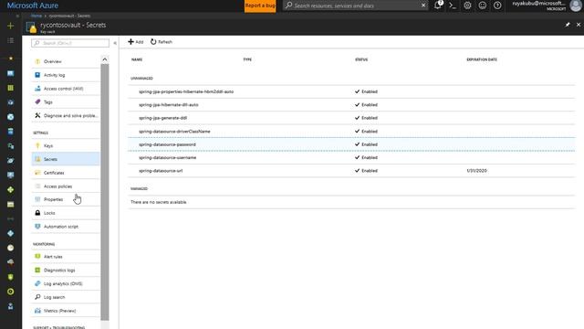Viewport: 584px width, 329px height.
Task: Select the Secrets menu item
Action: click(x=66, y=159)
